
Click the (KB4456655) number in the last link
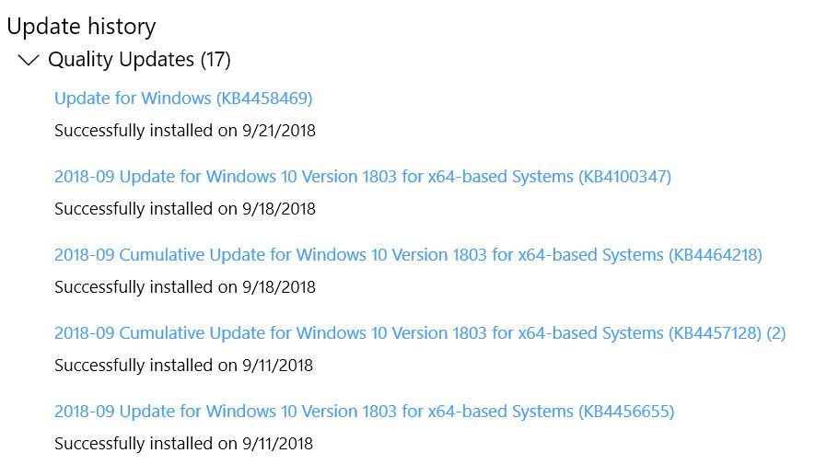(x=625, y=412)
